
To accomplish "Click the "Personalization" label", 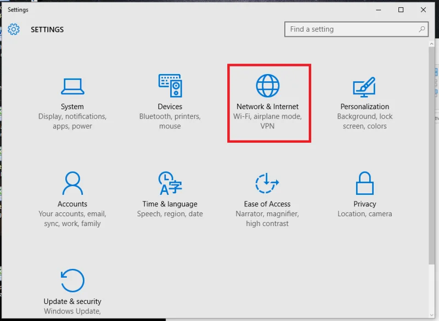I will (x=364, y=106).
